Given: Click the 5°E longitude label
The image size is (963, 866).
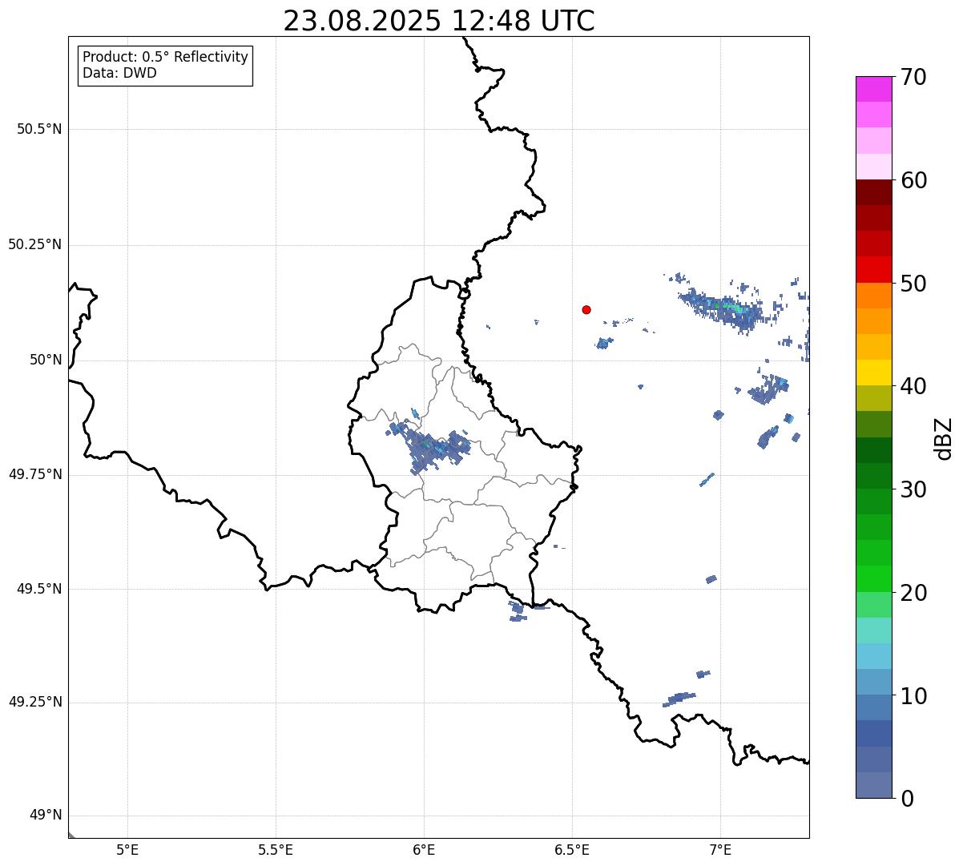Looking at the screenshot, I should tap(127, 850).
